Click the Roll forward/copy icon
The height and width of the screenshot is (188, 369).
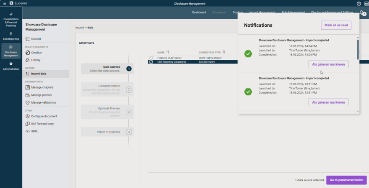pos(28,124)
